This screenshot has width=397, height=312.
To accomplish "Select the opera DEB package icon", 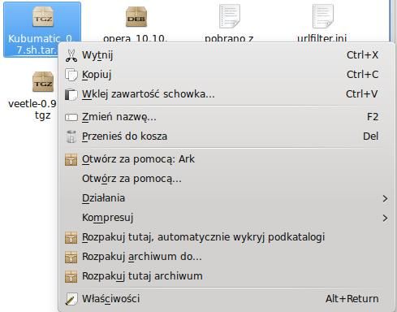I will click(136, 17).
